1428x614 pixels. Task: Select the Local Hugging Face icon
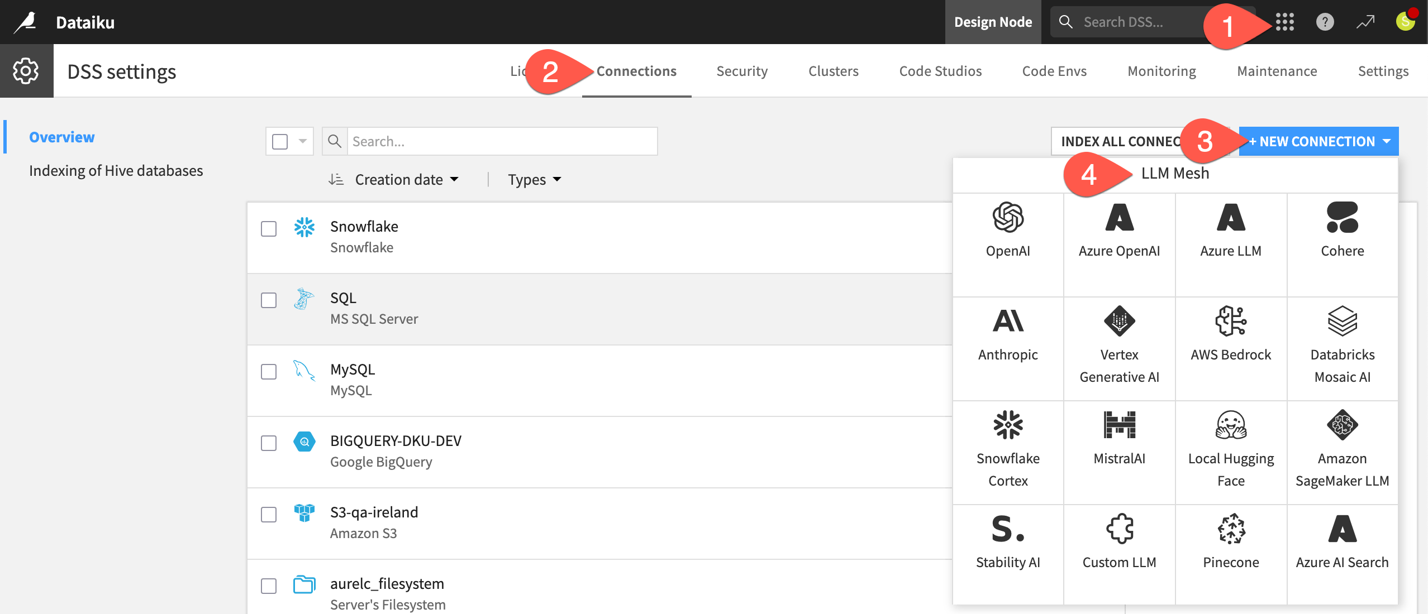(x=1231, y=425)
